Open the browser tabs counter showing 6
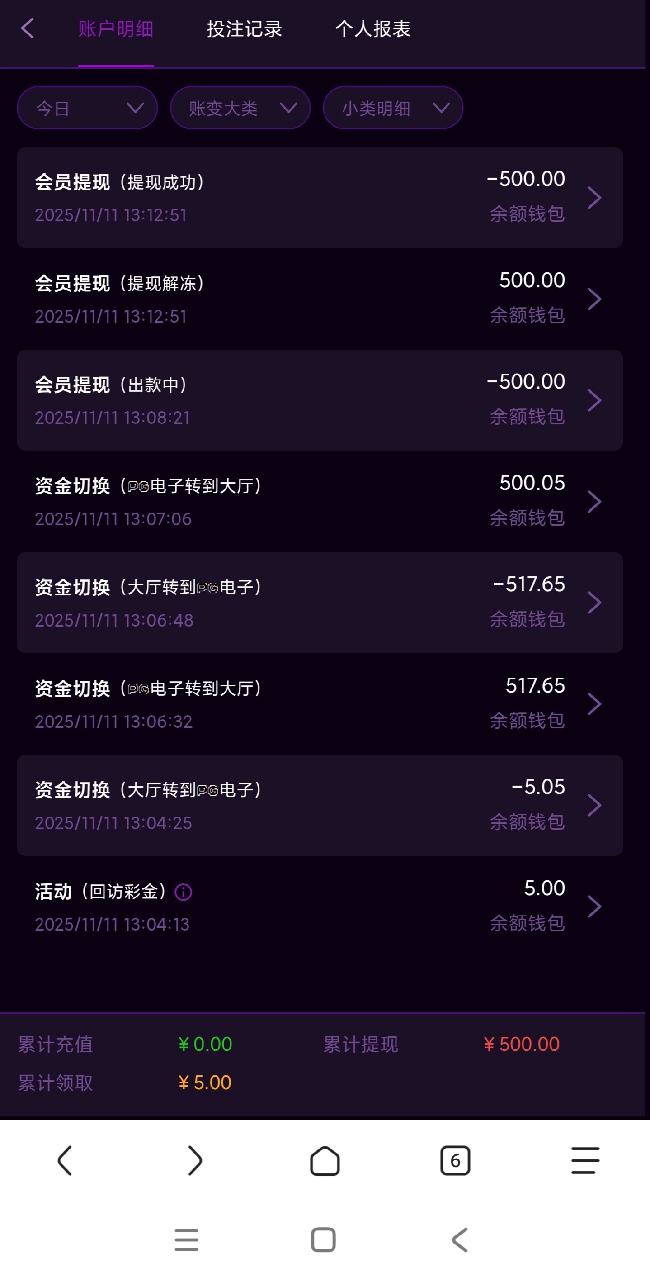650x1282 pixels. (455, 1161)
